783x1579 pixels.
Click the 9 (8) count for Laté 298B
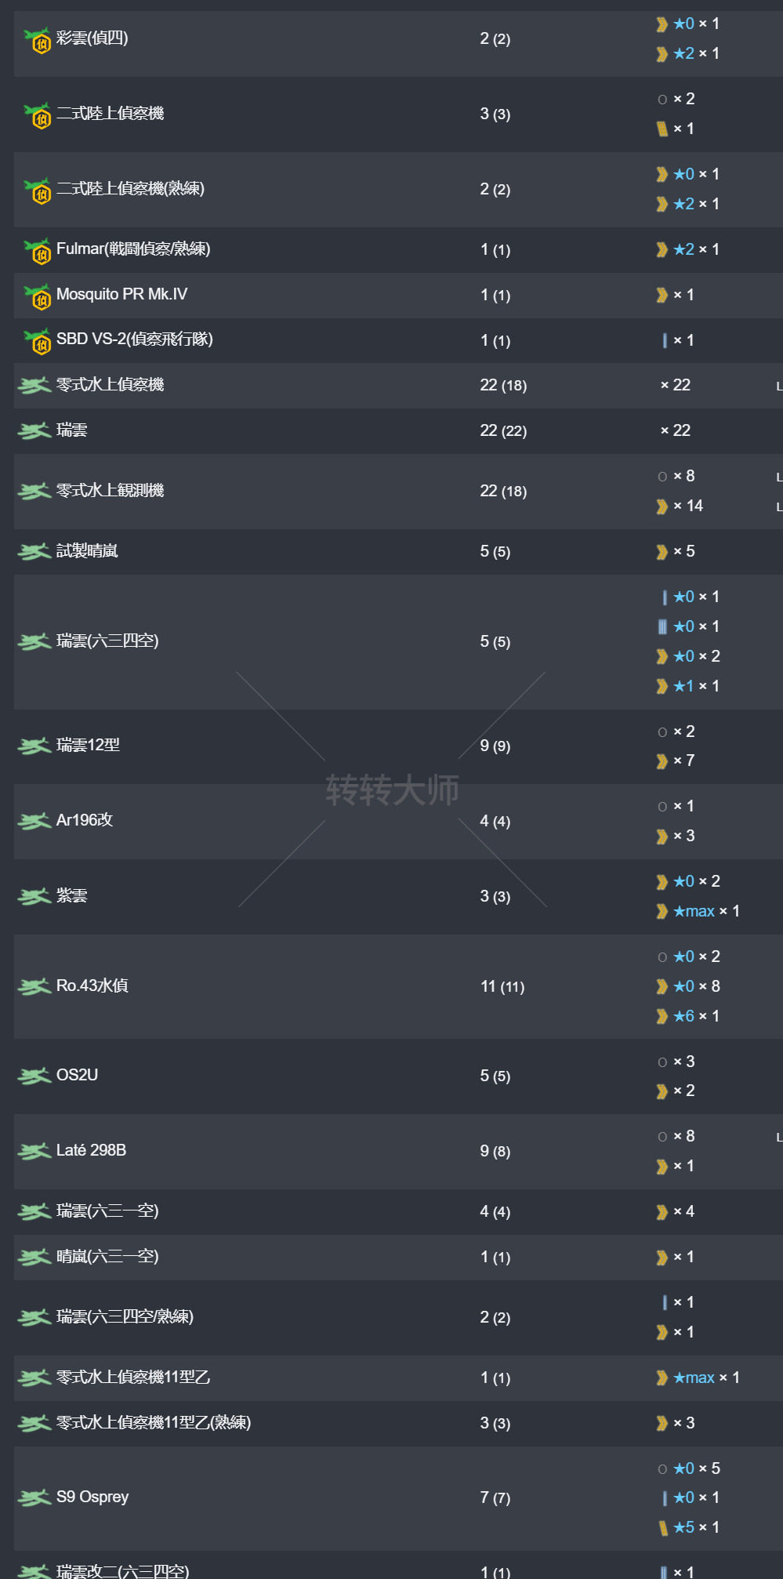[x=495, y=1151]
